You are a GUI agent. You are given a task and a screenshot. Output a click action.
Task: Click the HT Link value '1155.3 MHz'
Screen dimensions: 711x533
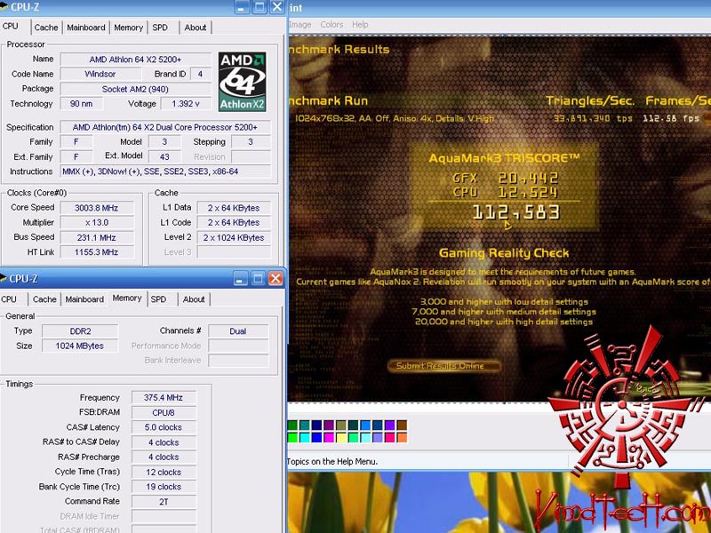point(97,252)
